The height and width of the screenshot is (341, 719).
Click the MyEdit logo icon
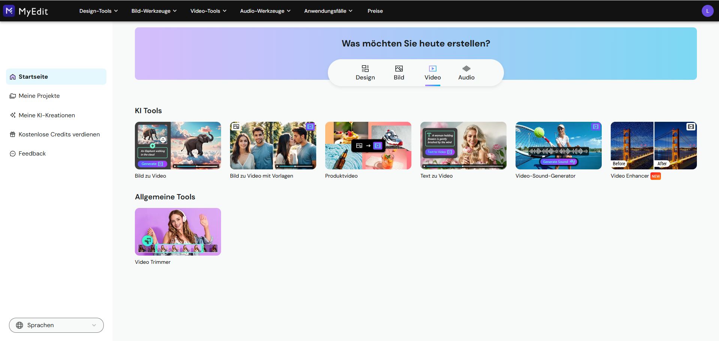pos(9,11)
